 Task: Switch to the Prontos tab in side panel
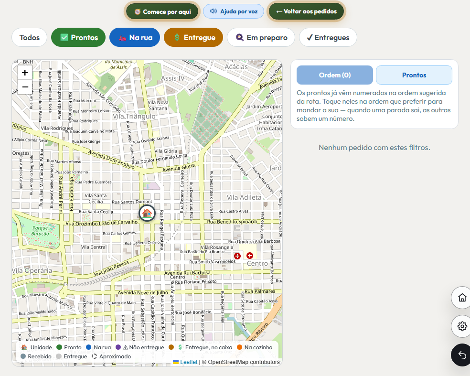414,75
